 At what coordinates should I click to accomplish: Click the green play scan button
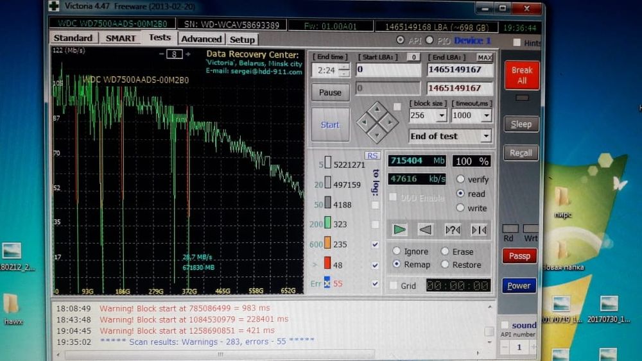[399, 230]
